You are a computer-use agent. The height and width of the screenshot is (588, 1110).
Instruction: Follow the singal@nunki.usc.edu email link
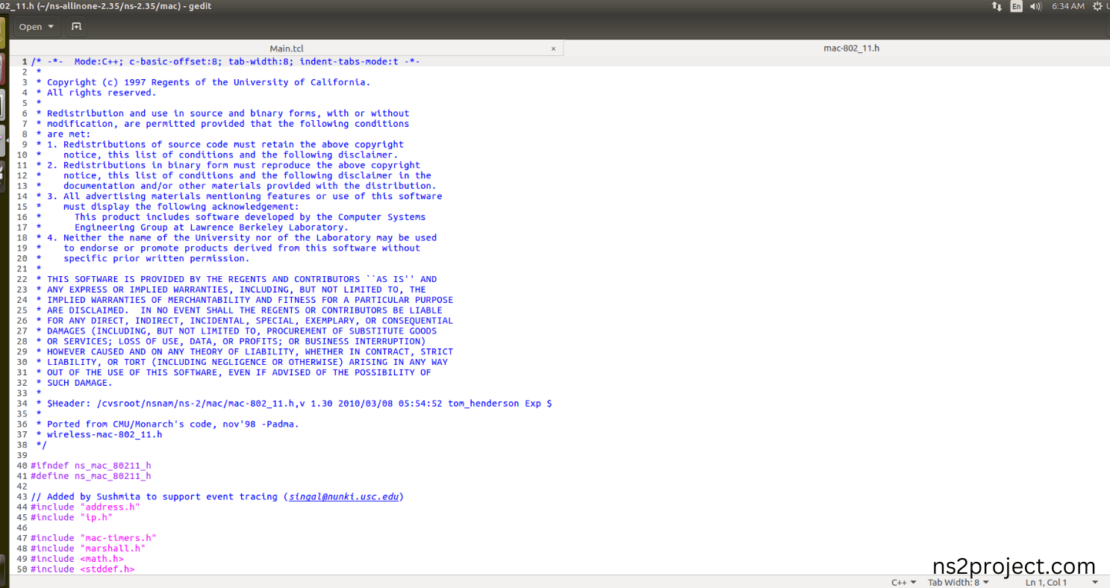(343, 496)
